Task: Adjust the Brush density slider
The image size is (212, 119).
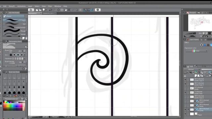Action: point(12,63)
